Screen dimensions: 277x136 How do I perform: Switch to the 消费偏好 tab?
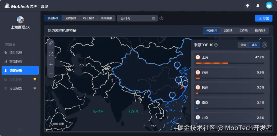[71, 18]
